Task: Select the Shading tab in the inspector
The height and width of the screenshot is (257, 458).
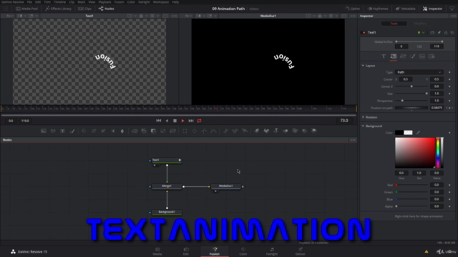Action: pyautogui.click(x=412, y=56)
